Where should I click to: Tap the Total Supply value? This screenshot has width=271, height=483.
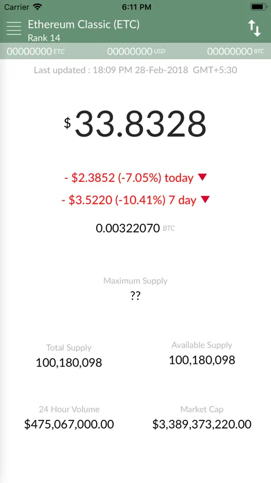point(69,363)
